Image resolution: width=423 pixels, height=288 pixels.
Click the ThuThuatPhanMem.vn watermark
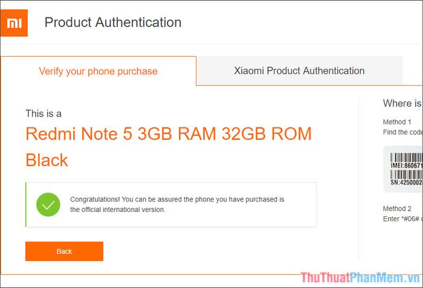point(360,278)
